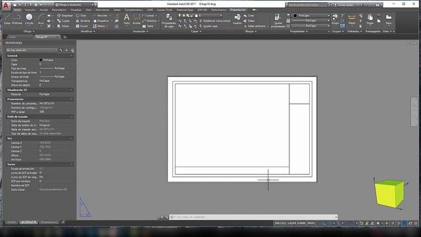Click Editar atributos button
This screenshot has width=421, height=237.
(x=256, y=26)
